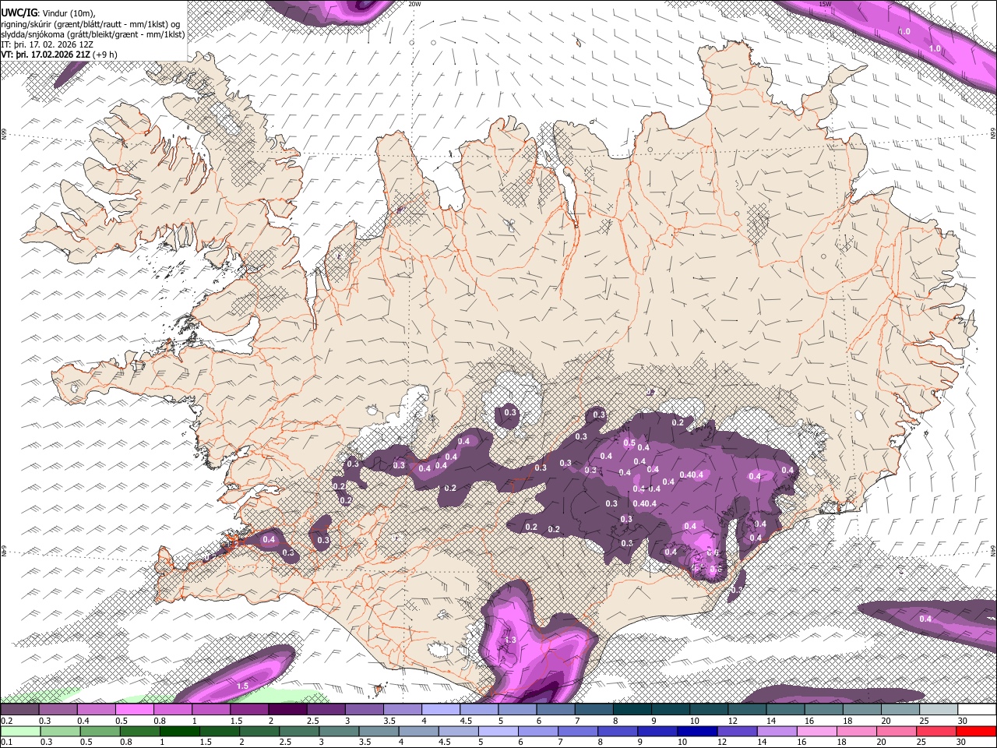997x748 pixels.
Task: Click the '30' label in the lower legend row
Action: (x=963, y=742)
